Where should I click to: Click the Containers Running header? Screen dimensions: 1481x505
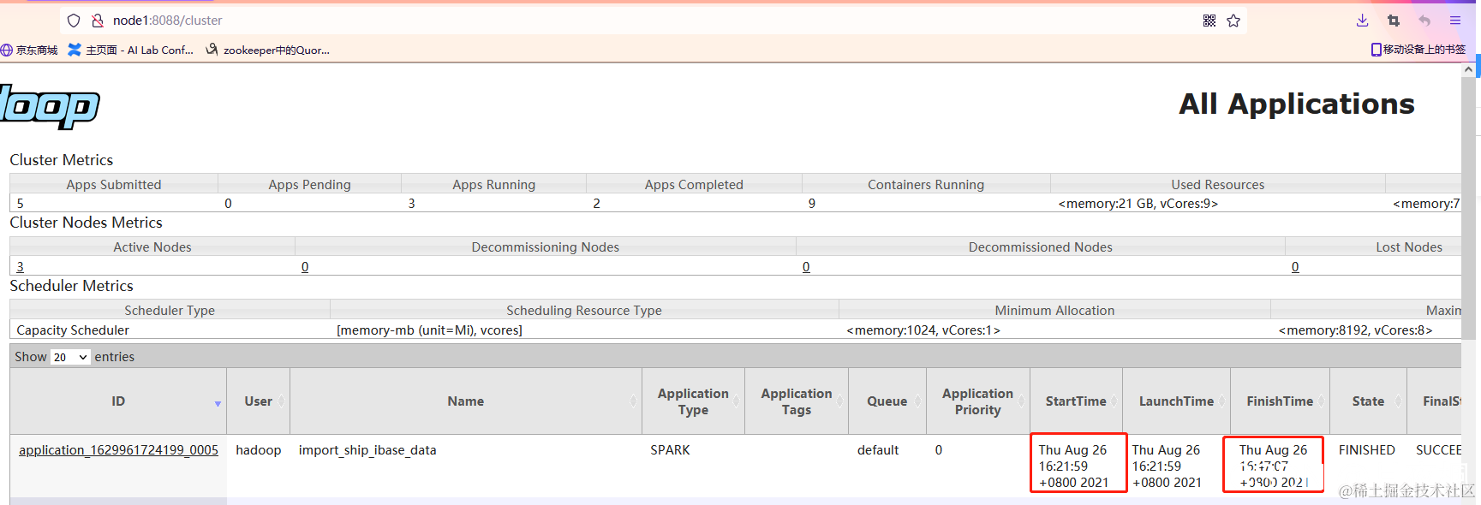coord(926,185)
